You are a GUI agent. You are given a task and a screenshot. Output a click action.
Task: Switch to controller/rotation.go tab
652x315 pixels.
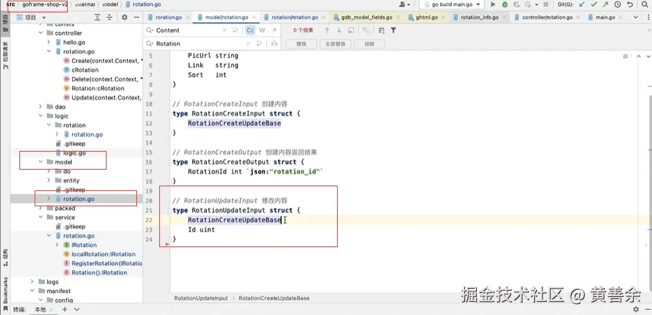(x=547, y=17)
